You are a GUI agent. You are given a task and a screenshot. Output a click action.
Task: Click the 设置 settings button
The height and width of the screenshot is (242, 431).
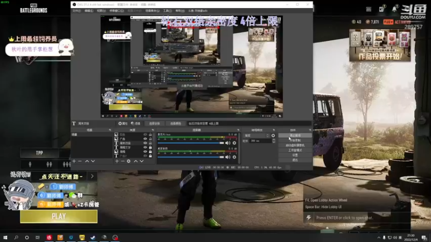pyautogui.click(x=295, y=155)
